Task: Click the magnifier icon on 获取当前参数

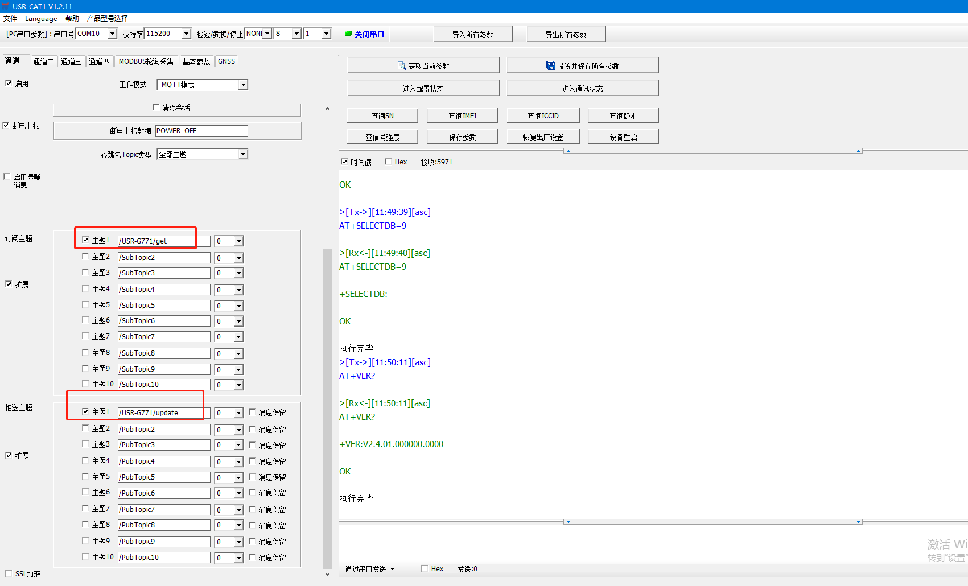Action: pos(402,66)
